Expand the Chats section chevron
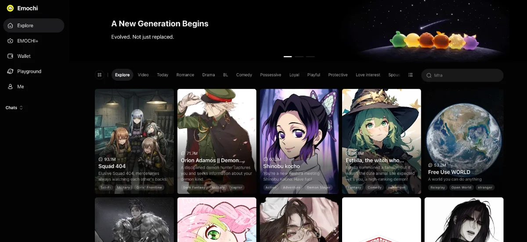 click(21, 108)
